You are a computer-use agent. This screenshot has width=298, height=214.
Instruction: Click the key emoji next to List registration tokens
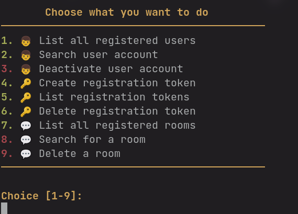[26, 97]
